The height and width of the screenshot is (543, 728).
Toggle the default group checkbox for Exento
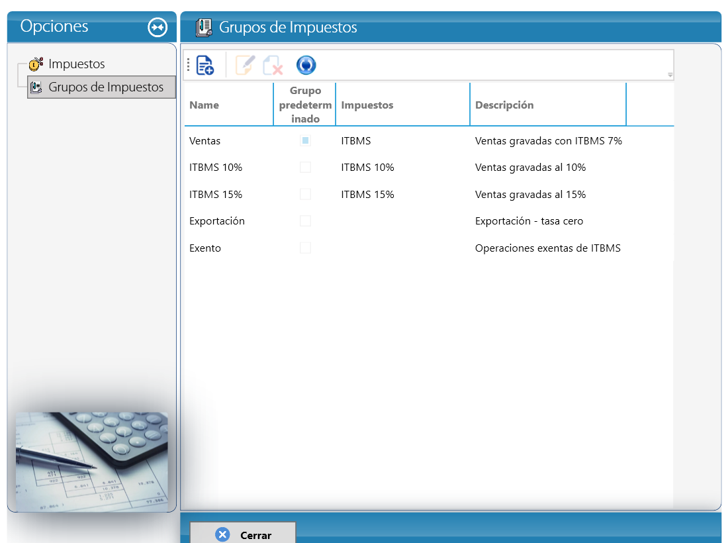click(305, 248)
